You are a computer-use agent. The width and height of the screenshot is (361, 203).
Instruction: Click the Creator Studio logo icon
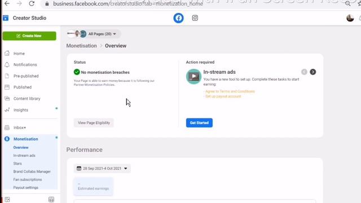pyautogui.click(x=6, y=18)
